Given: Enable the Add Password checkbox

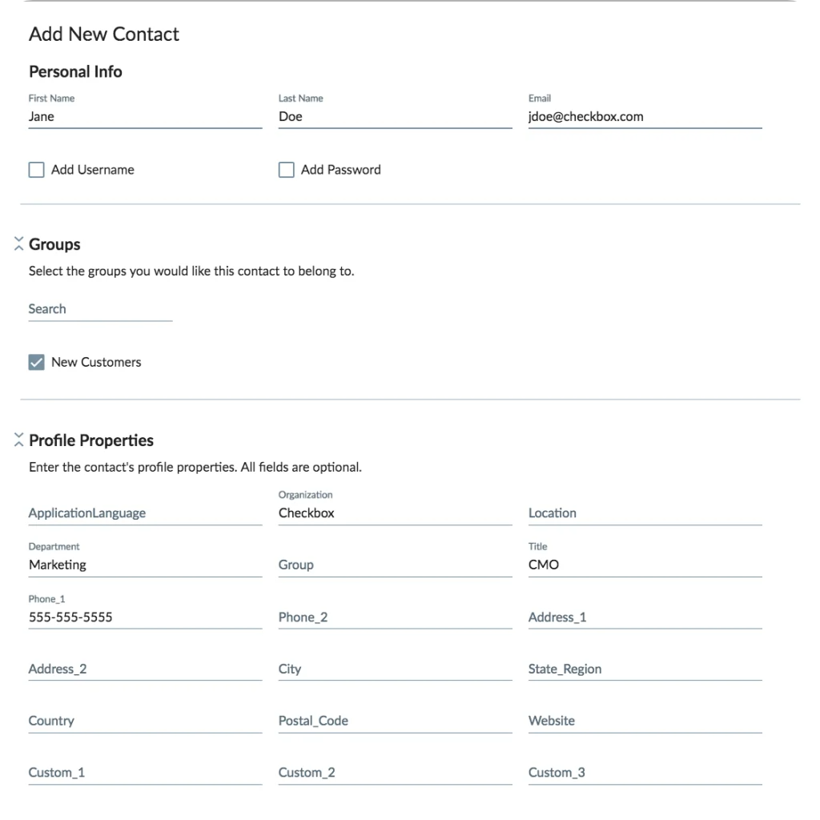Looking at the screenshot, I should tap(286, 170).
